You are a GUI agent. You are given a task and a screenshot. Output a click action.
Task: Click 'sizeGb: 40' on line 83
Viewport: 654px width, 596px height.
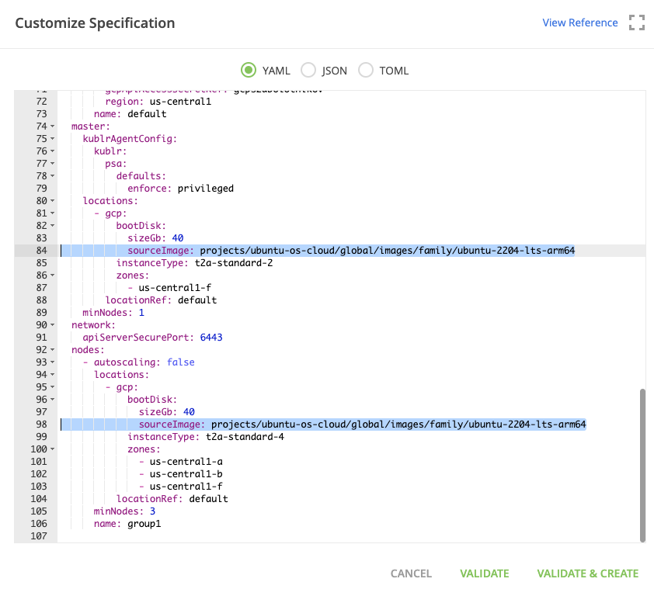155,238
